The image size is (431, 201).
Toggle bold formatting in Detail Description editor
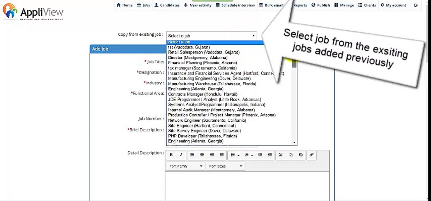171,155
